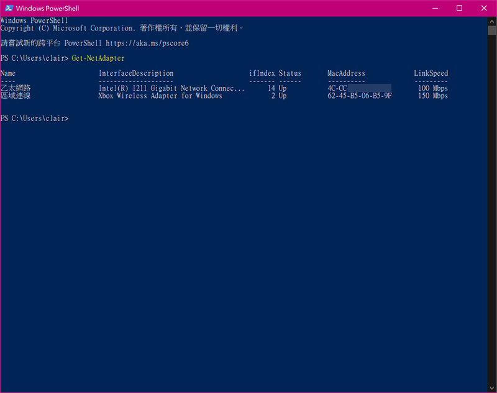Click the PowerShell icon in title bar
497x393 pixels.
coord(9,8)
